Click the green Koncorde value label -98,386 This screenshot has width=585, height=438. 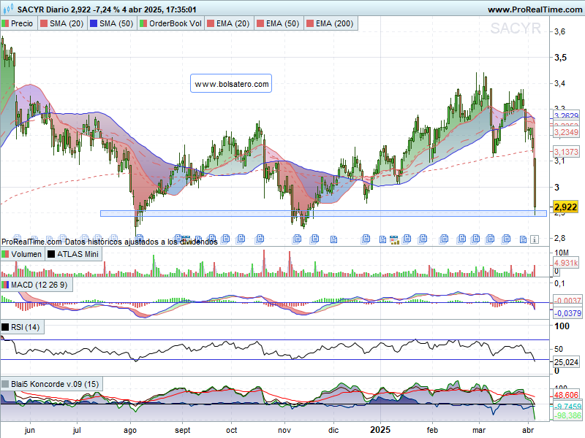(567, 415)
